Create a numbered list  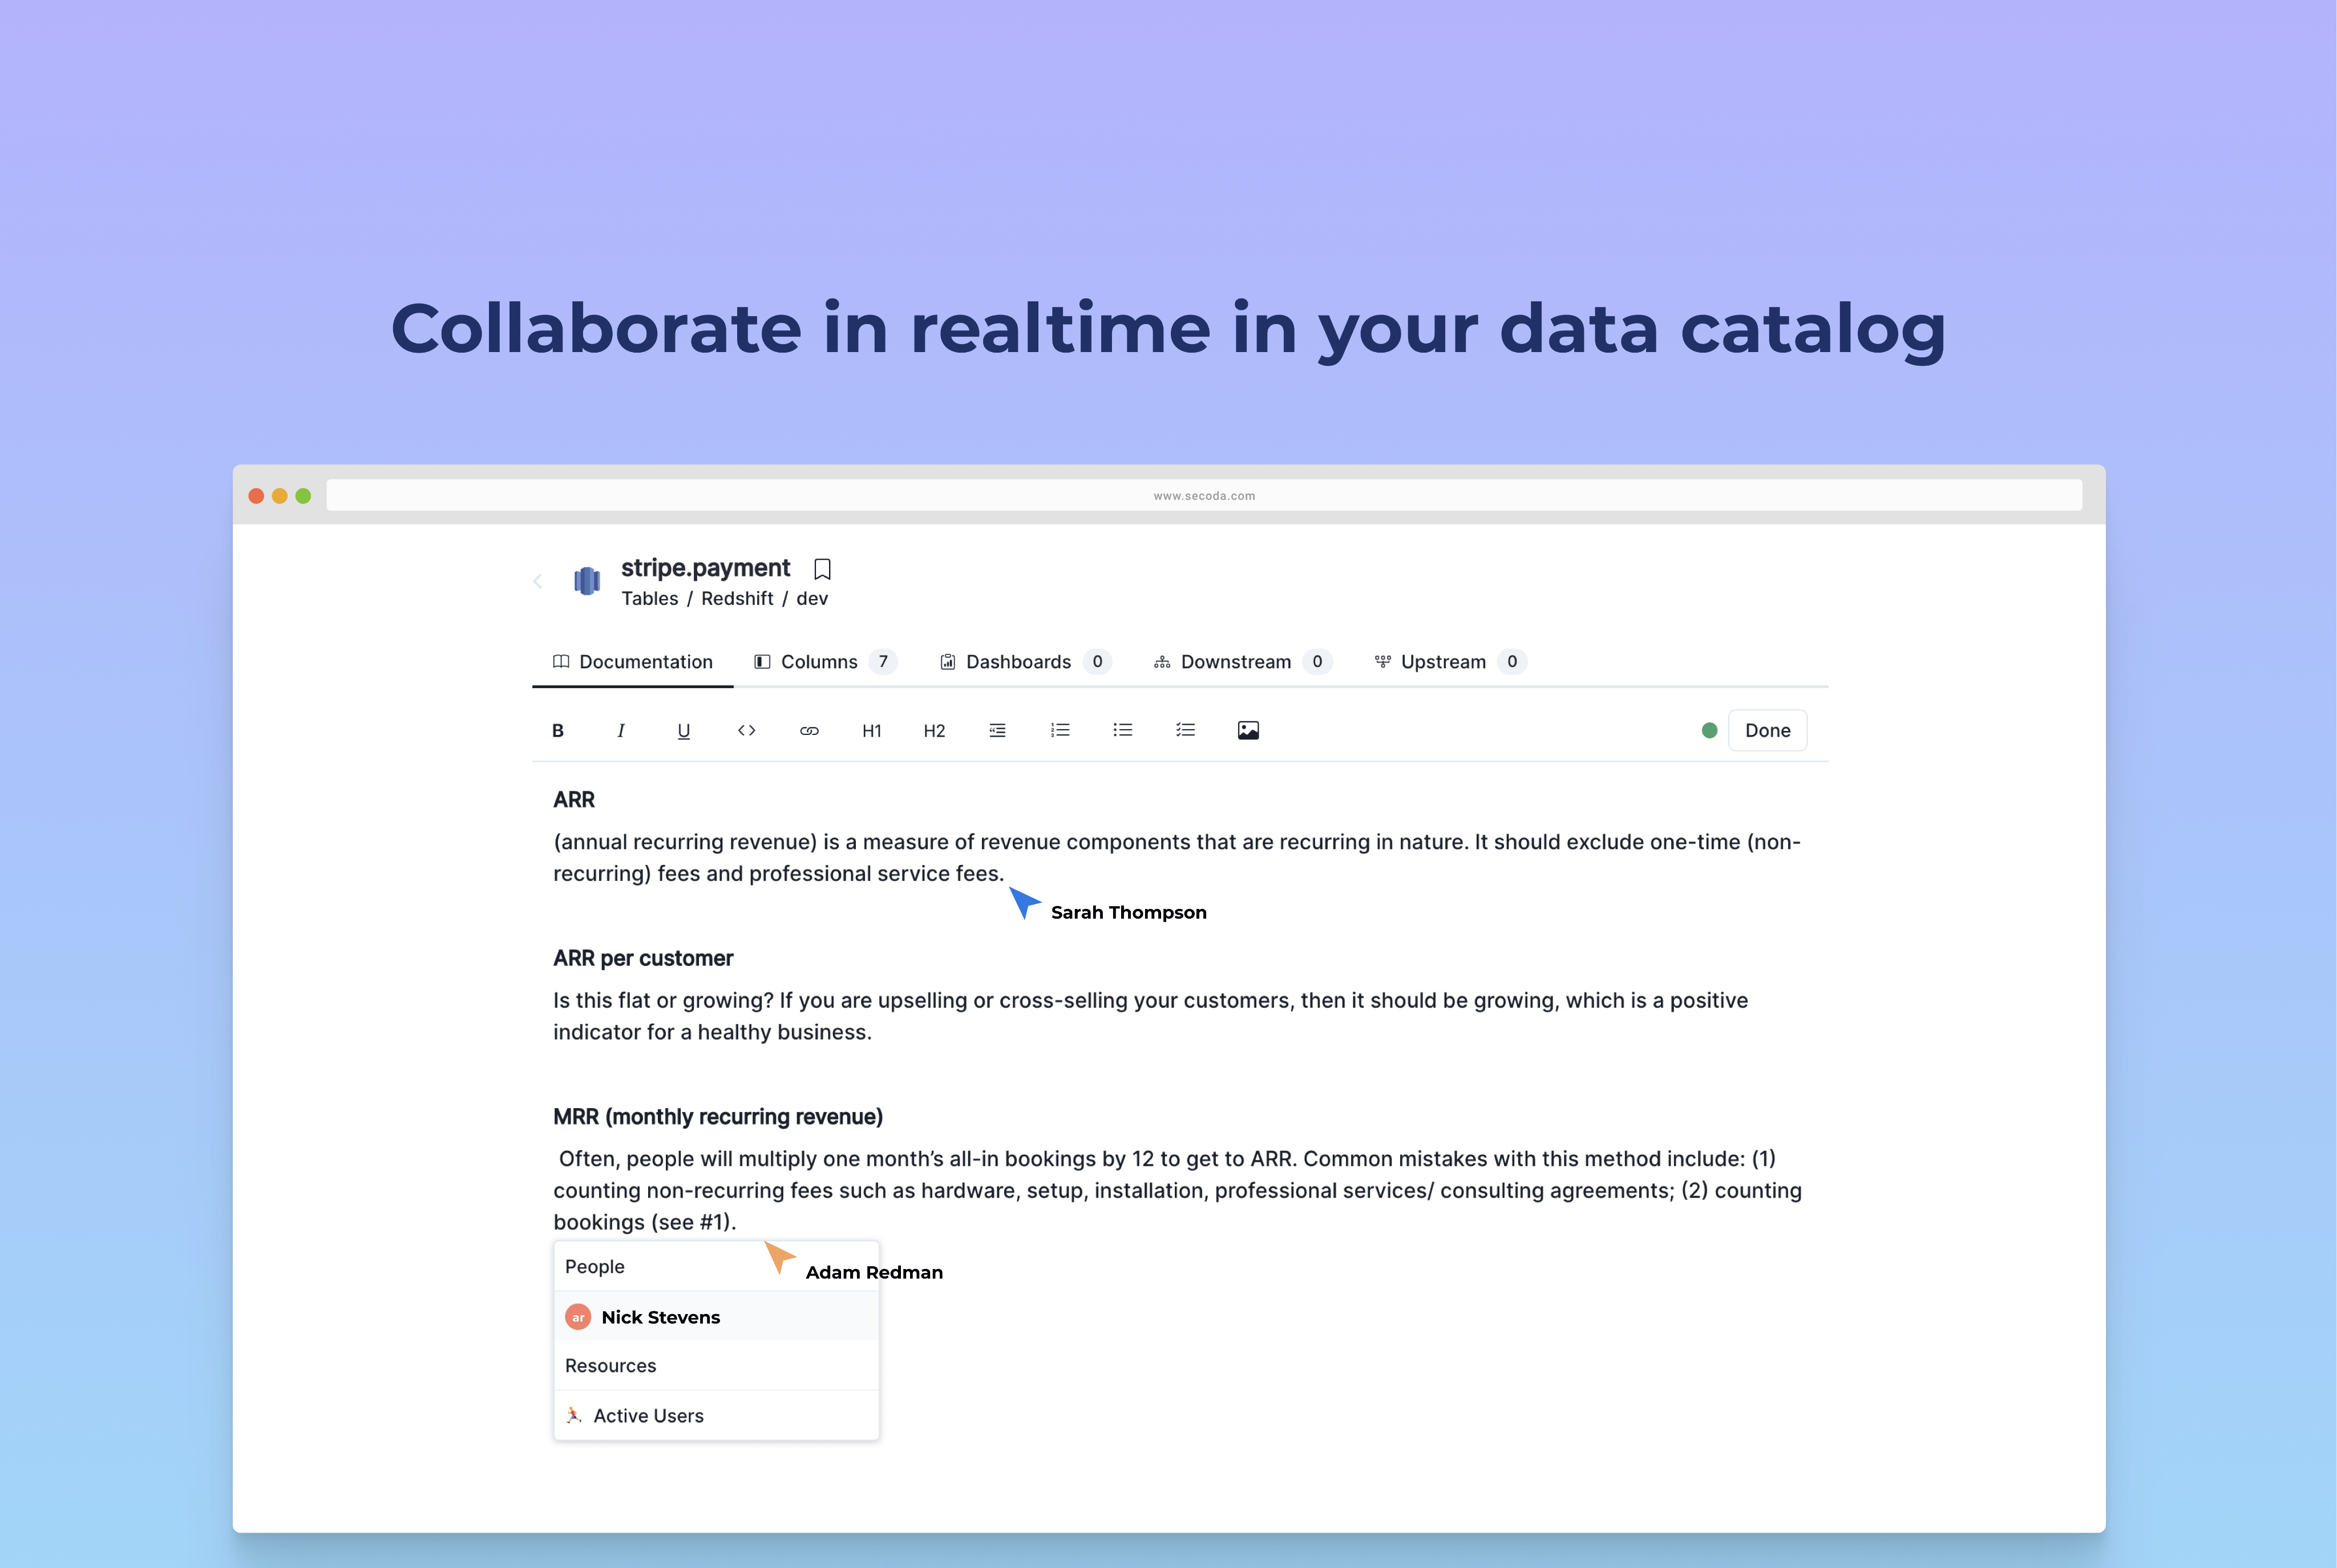1060,731
